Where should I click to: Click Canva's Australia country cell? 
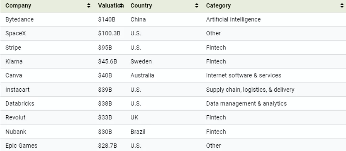142,75
